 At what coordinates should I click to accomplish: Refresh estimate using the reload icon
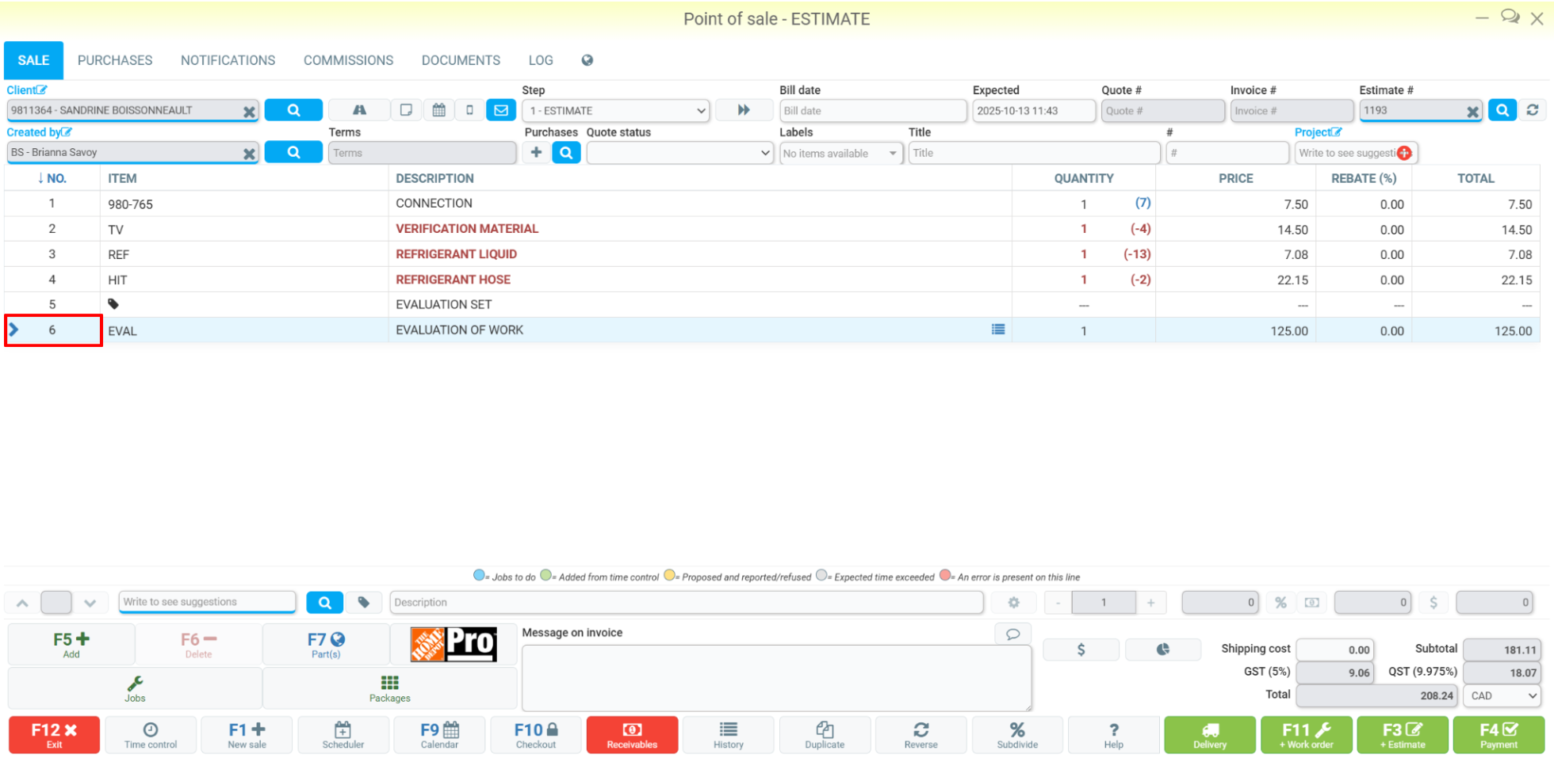pos(1533,110)
